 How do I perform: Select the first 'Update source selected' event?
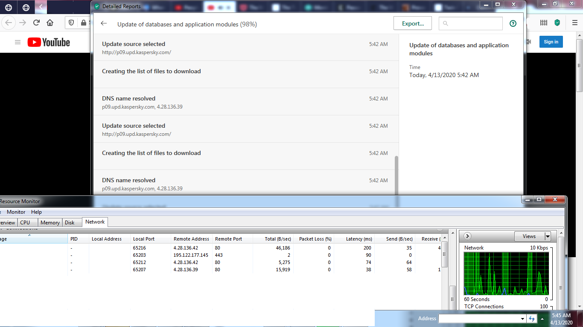point(246,47)
